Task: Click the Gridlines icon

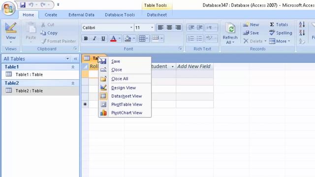Action: [x=142, y=38]
